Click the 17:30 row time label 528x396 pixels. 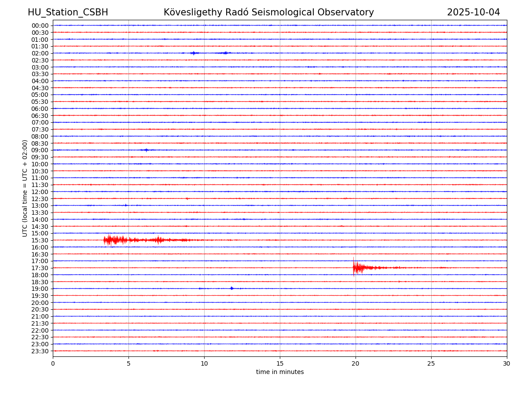(40, 268)
